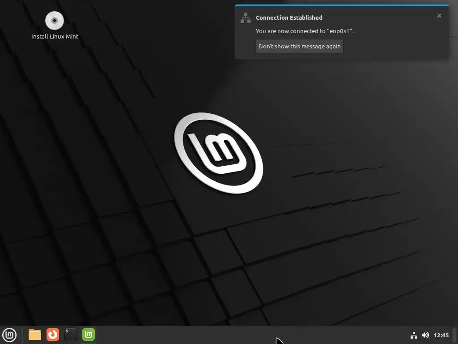Dismiss the Connection Established notification
Image resolution: width=458 pixels, height=344 pixels.
439,16
